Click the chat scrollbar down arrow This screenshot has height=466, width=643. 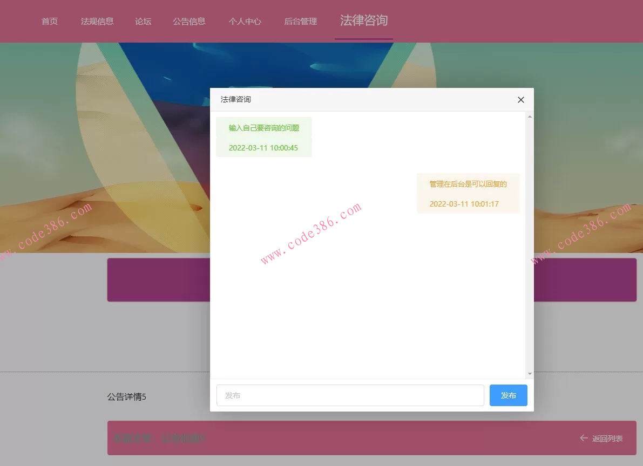tap(530, 373)
